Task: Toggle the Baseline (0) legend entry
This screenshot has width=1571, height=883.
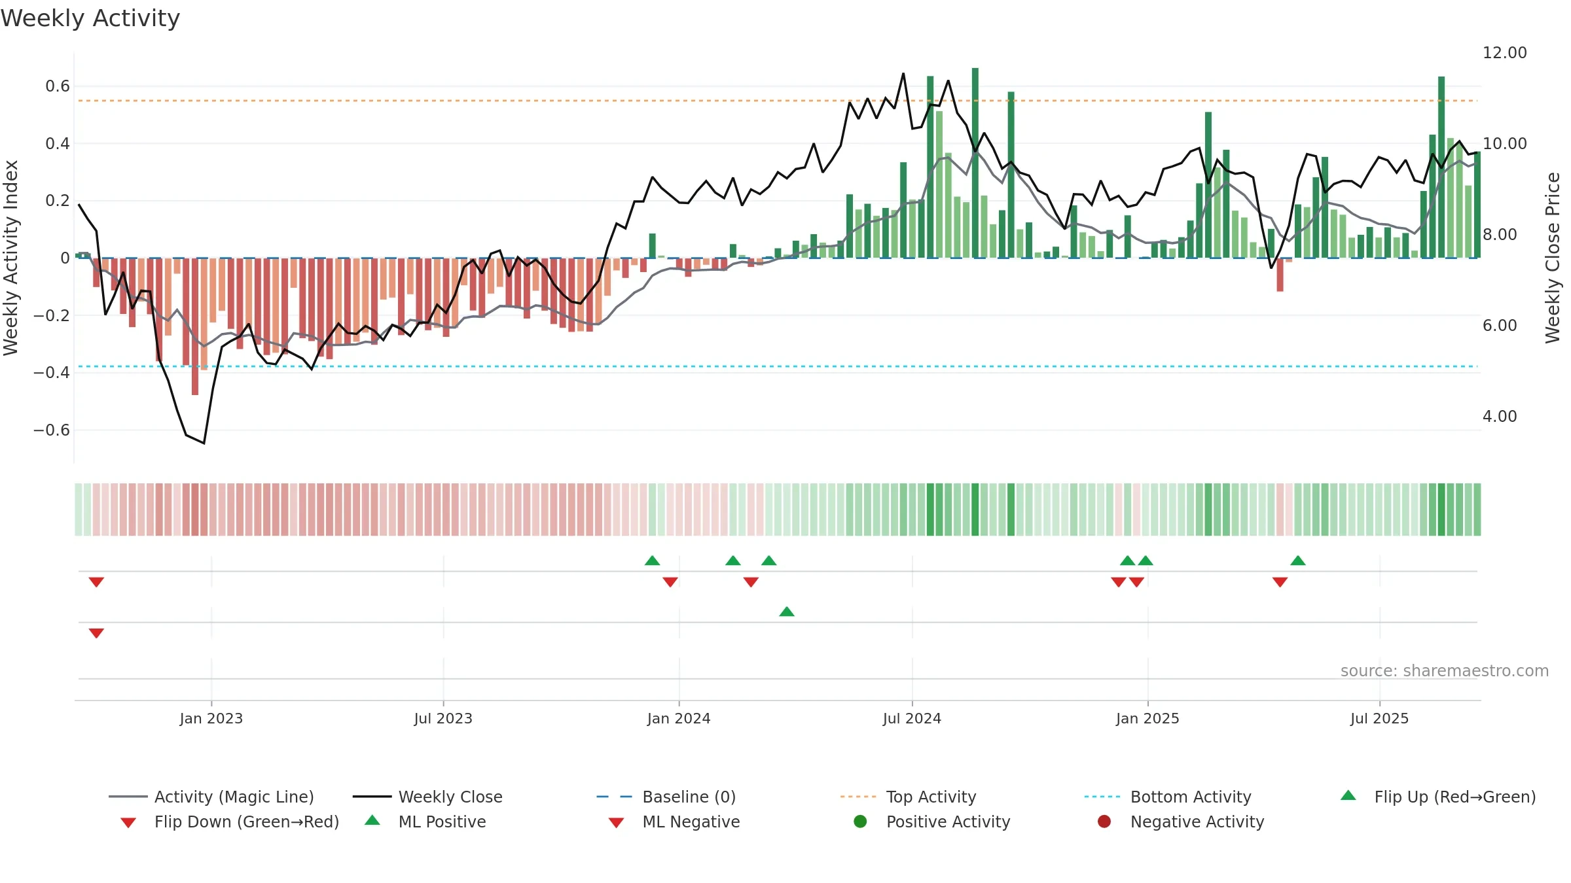Action: point(666,797)
